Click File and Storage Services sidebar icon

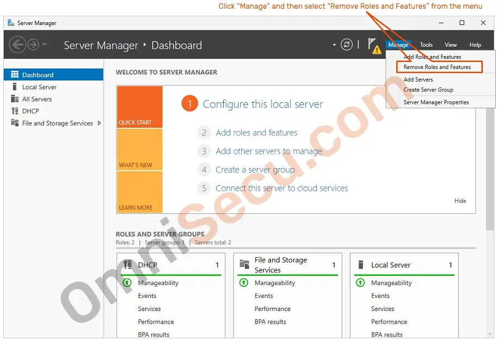[x=15, y=123]
